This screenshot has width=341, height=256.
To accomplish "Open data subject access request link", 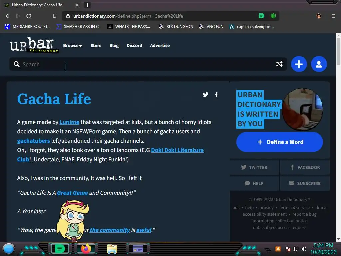I will (x=279, y=227).
